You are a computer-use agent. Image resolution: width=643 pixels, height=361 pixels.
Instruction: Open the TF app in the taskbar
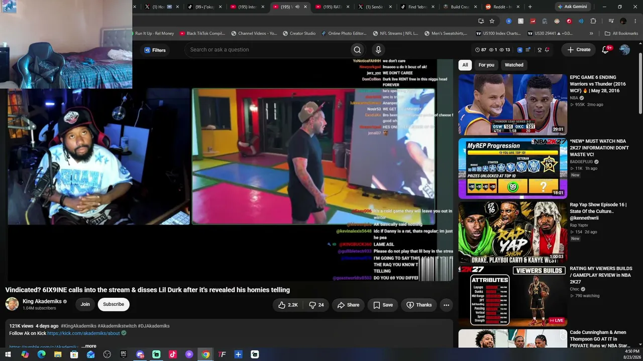(222, 354)
